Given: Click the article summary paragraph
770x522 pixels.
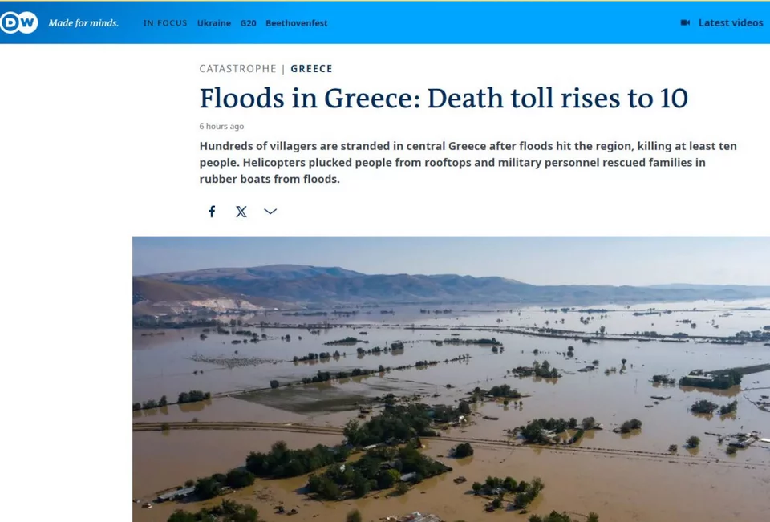Looking at the screenshot, I should 468,163.
